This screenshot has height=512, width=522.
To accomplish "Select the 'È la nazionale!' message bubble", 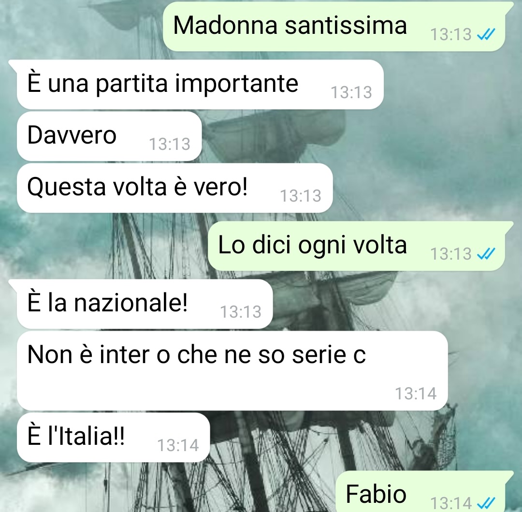I will [145, 304].
